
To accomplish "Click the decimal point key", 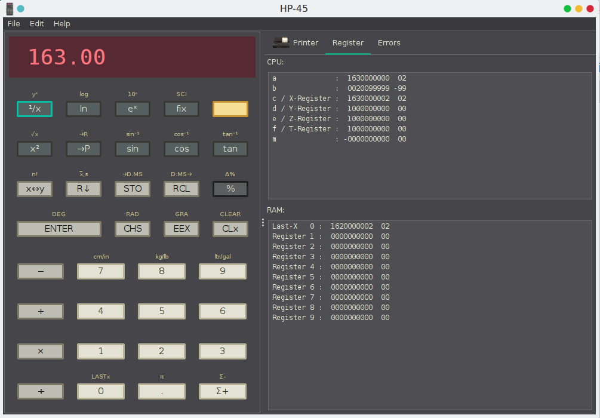I will pos(161,391).
